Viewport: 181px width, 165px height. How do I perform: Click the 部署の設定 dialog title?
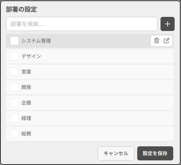pyautogui.click(x=22, y=9)
